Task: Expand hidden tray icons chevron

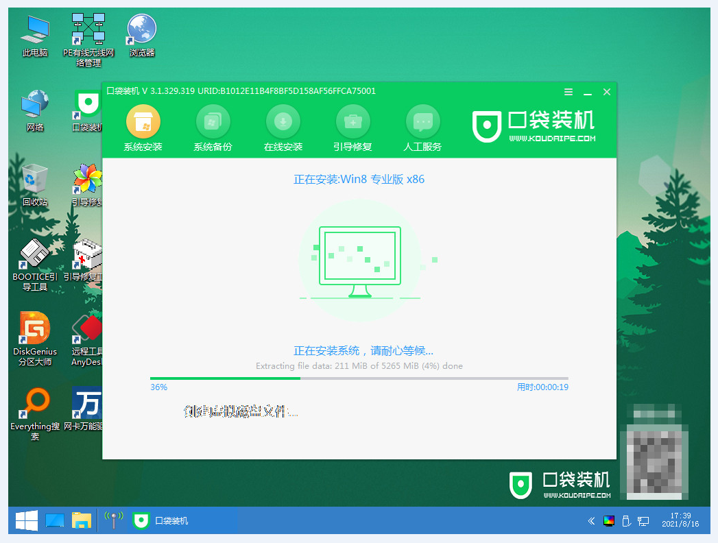Action: coord(592,521)
